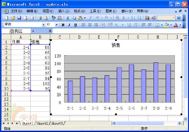
Task: Select cell A1 labeled 日期
Action: tap(21, 42)
